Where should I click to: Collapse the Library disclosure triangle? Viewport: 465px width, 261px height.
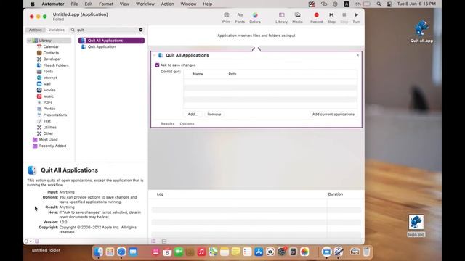(x=29, y=41)
